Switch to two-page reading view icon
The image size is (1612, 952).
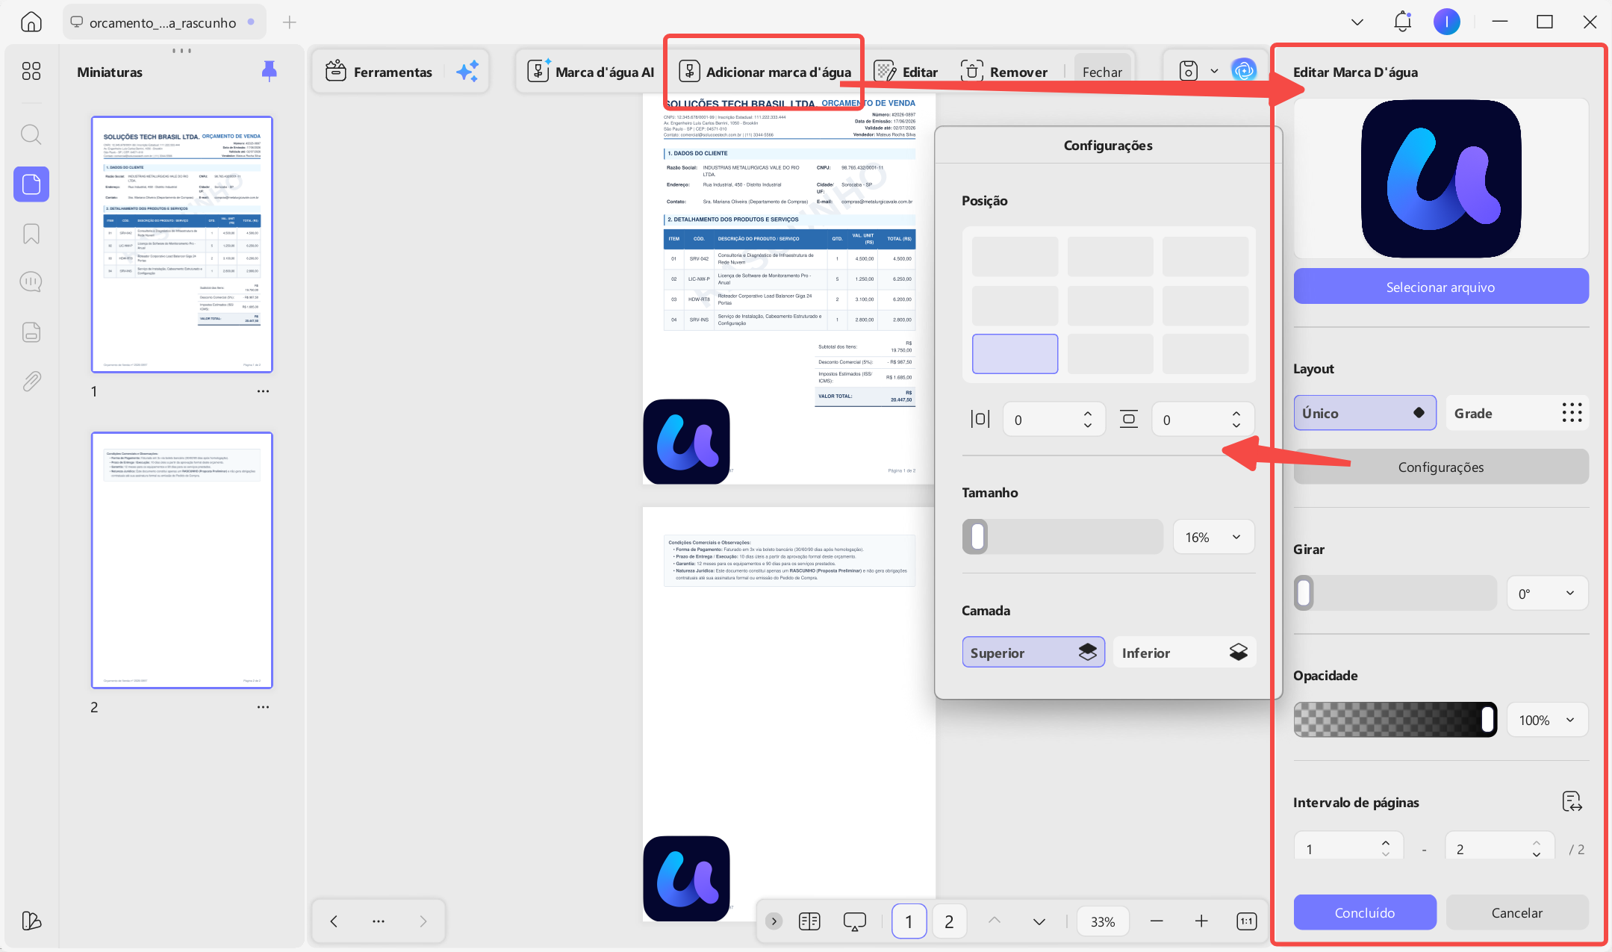tap(809, 921)
